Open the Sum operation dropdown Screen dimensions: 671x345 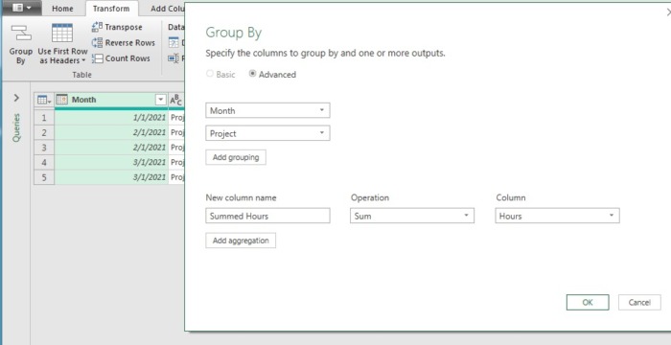pyautogui.click(x=411, y=216)
